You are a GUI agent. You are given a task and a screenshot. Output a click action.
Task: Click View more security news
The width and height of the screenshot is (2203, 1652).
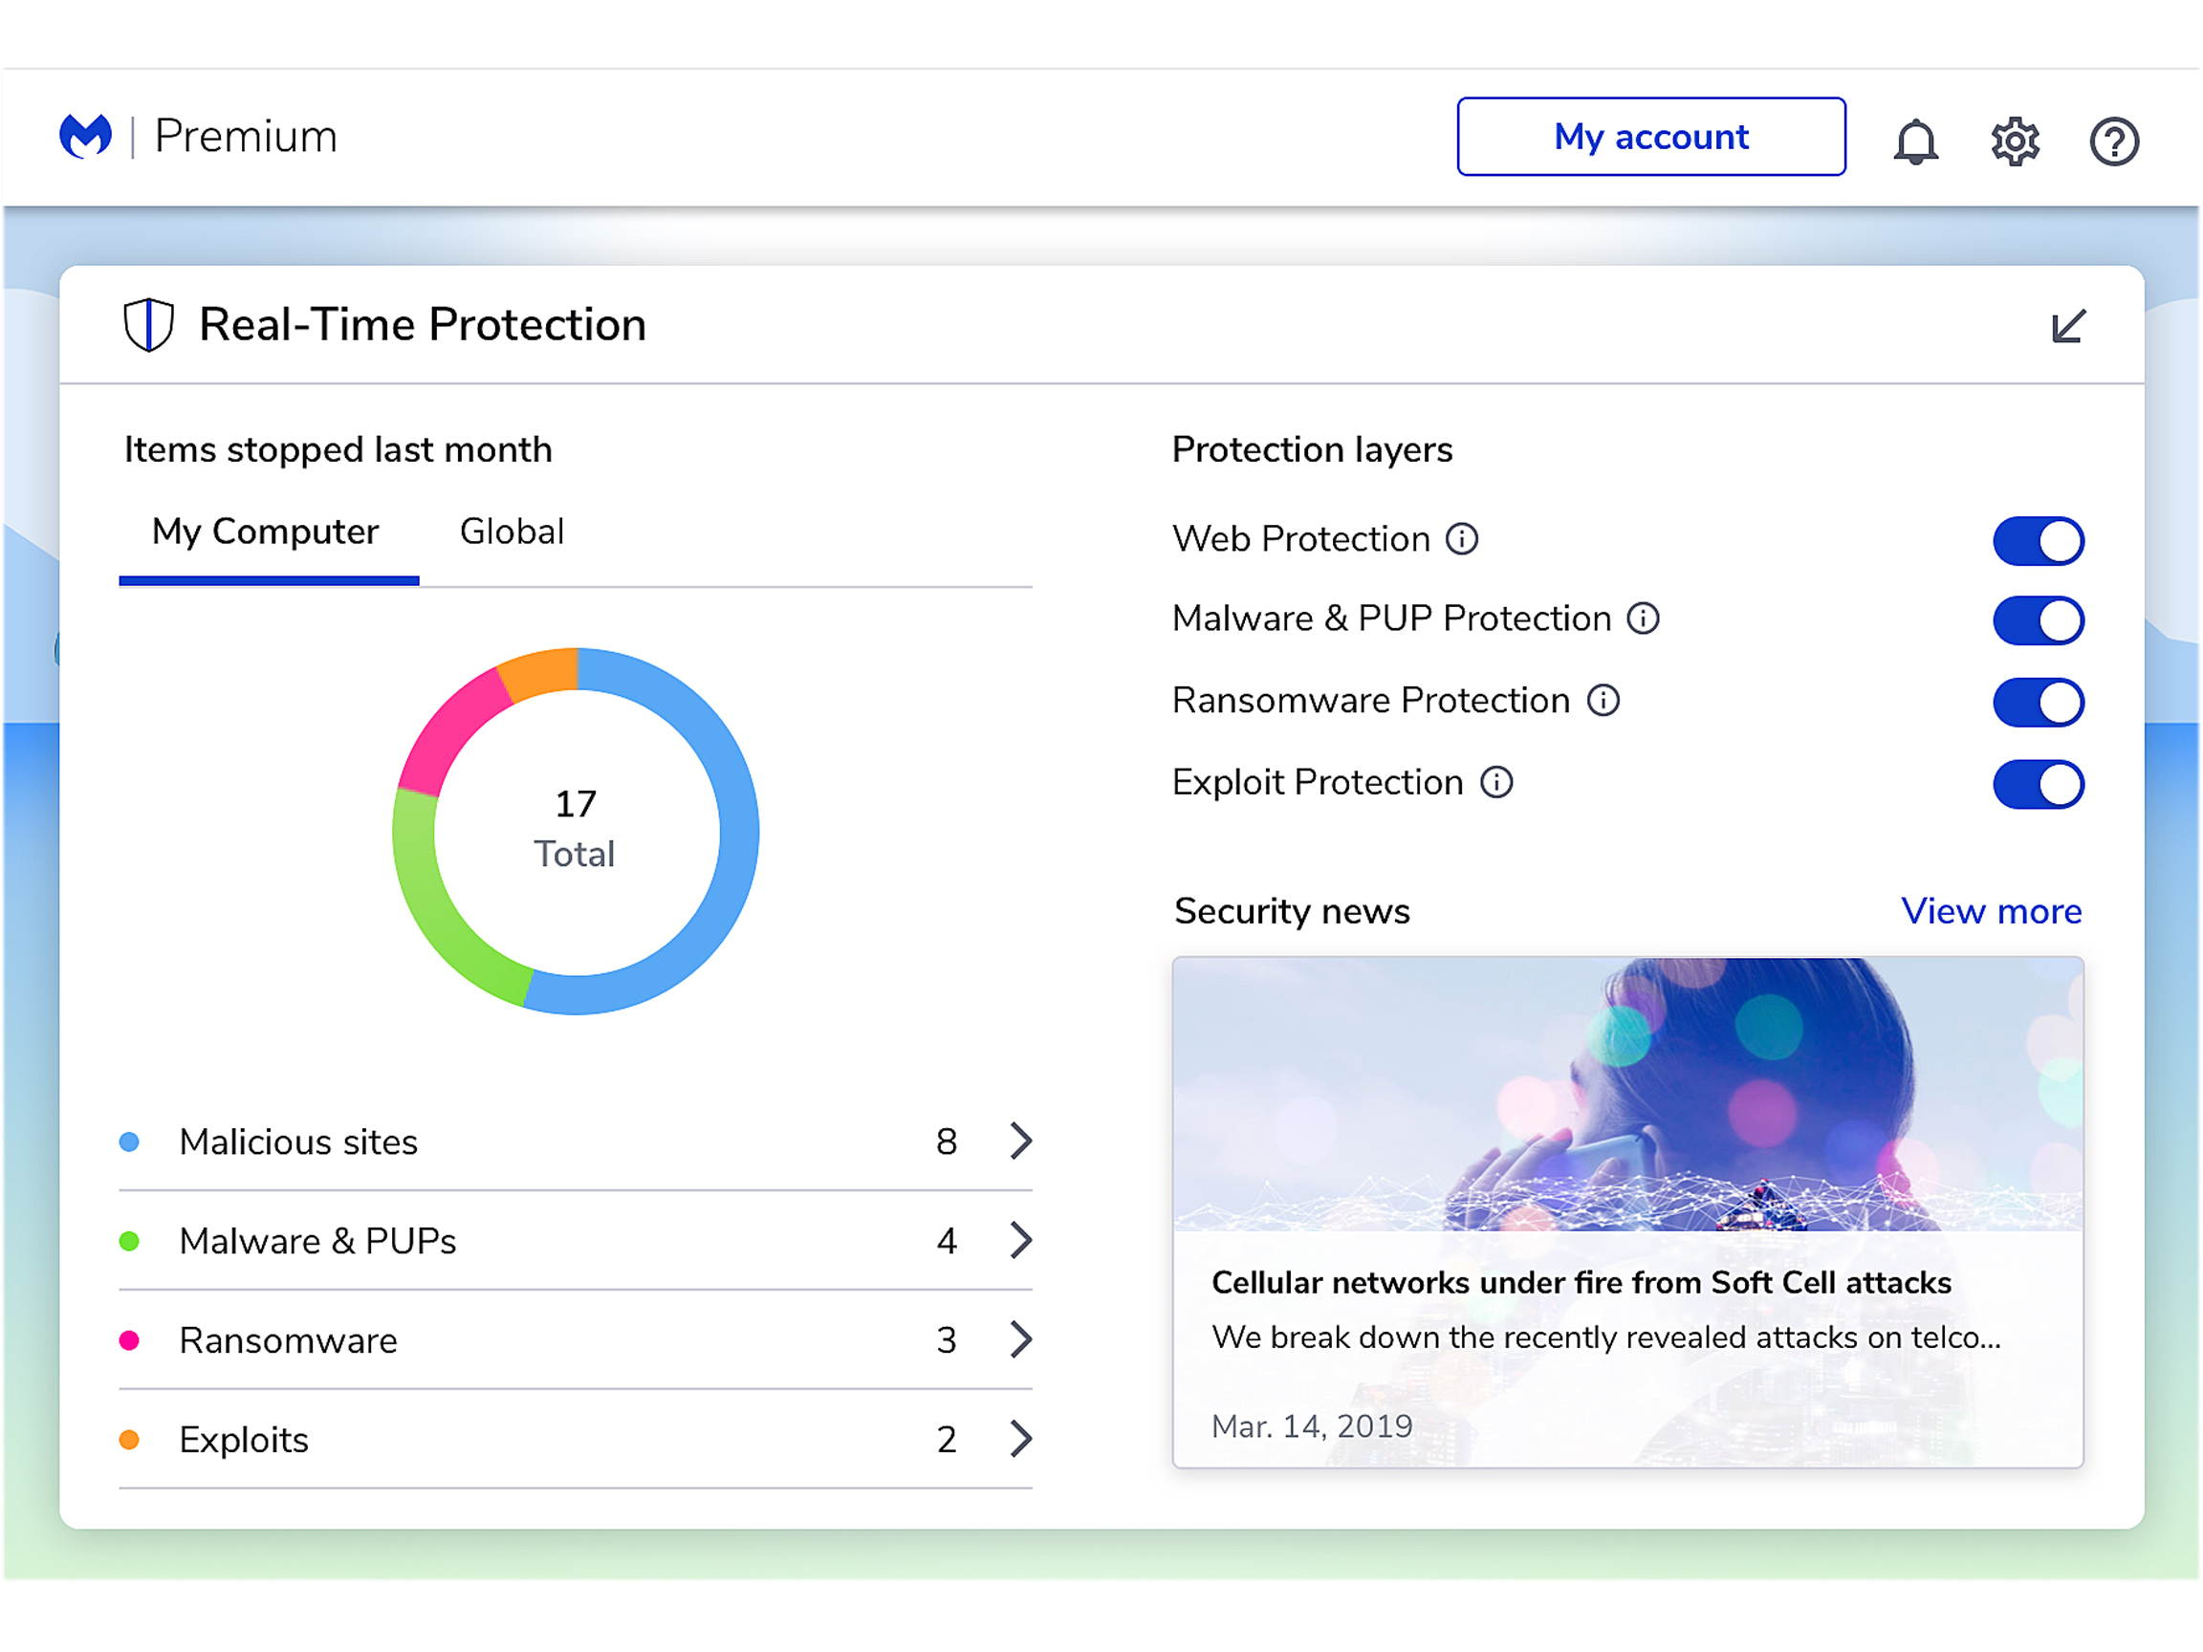1990,910
